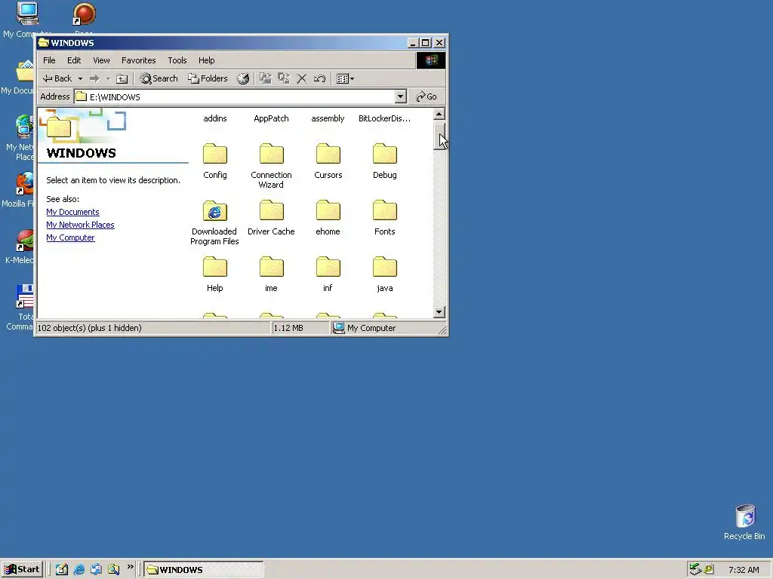Select the ehome folder
This screenshot has width=773, height=579.
coord(328,218)
